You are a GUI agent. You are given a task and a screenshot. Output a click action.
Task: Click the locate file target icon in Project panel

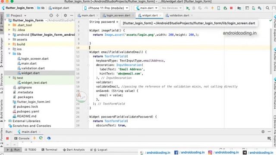[x=51, y=15]
